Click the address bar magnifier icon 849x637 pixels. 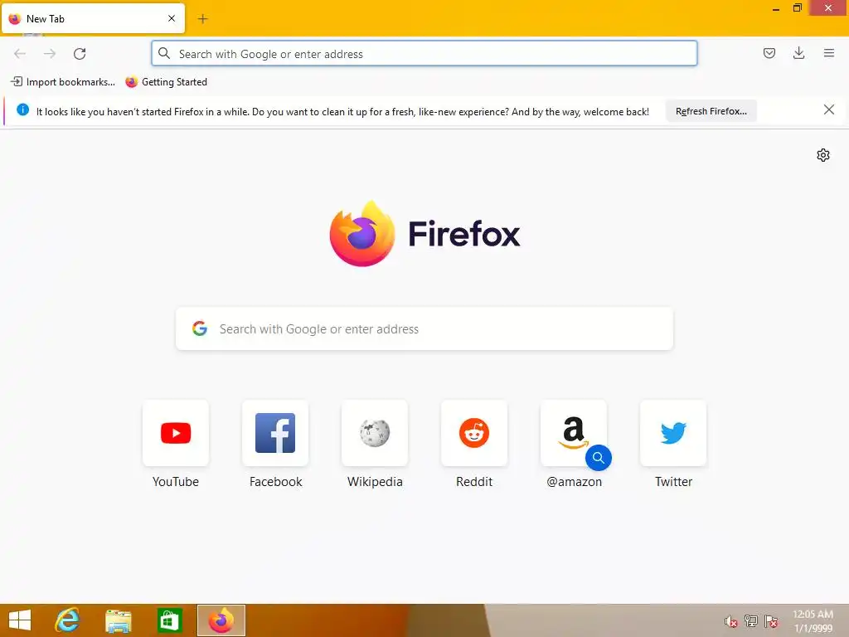(x=164, y=53)
